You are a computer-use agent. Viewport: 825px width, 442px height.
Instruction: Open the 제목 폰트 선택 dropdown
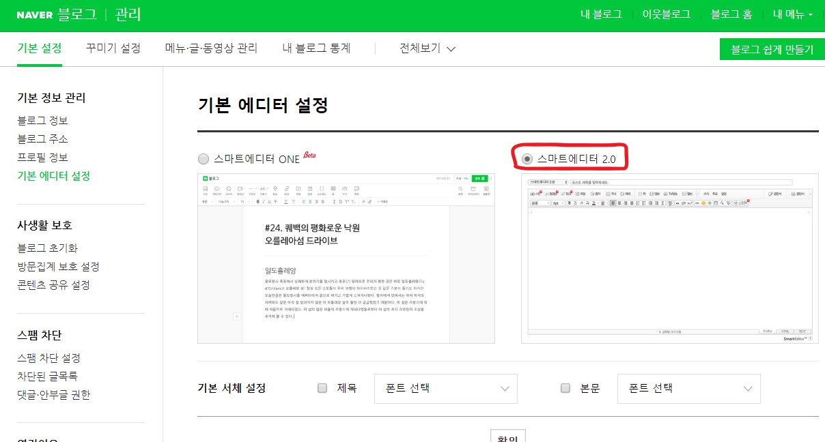(446, 388)
